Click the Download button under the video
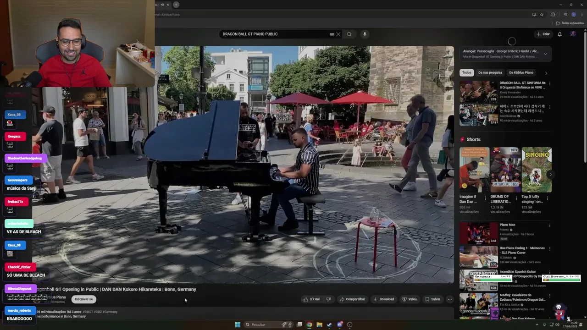This screenshot has width=587, height=330. point(383,299)
